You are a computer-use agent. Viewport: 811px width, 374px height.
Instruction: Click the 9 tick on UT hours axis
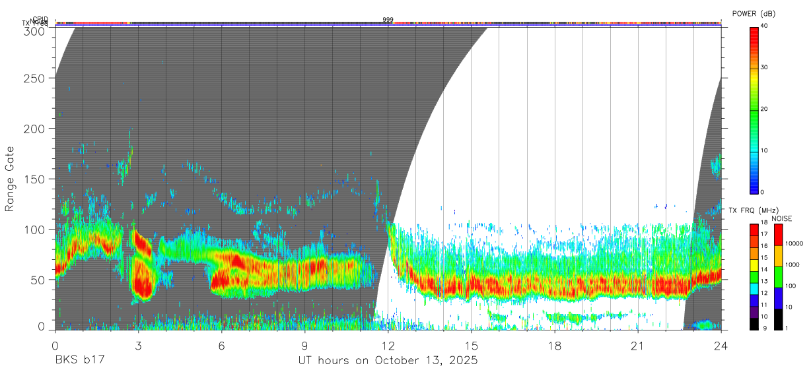tap(304, 345)
